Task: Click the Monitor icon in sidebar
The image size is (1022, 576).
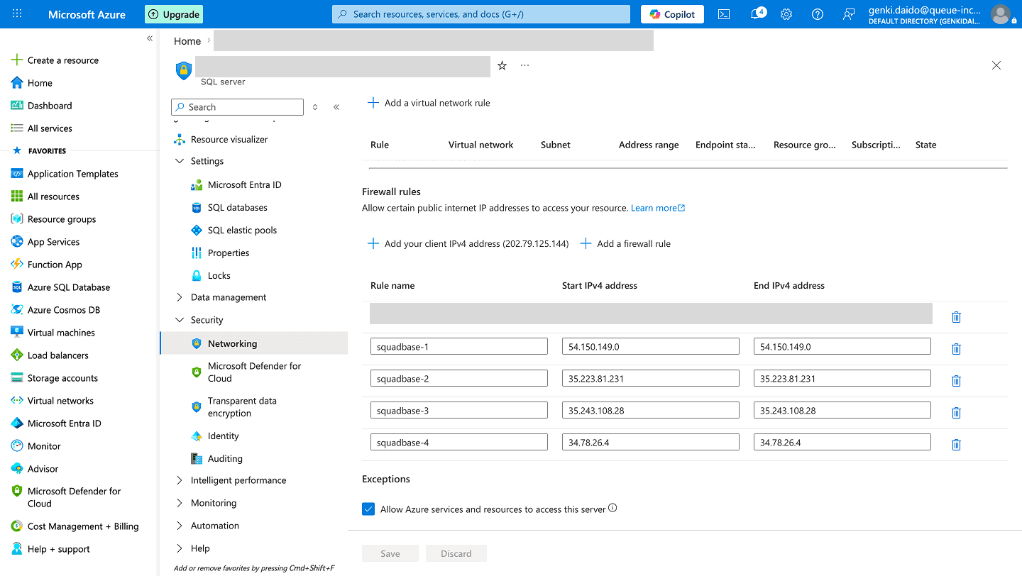Action: pyautogui.click(x=17, y=446)
